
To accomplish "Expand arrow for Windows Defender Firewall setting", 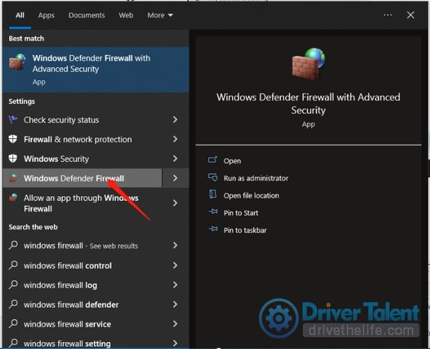I will click(x=175, y=178).
